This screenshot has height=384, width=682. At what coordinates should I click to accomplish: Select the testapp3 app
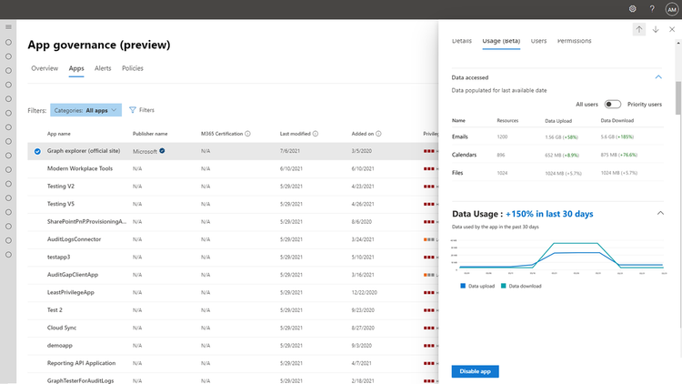point(59,257)
